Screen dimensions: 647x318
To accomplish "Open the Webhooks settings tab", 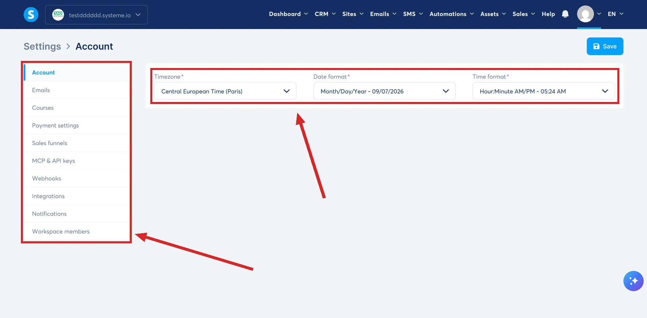I will [76, 178].
